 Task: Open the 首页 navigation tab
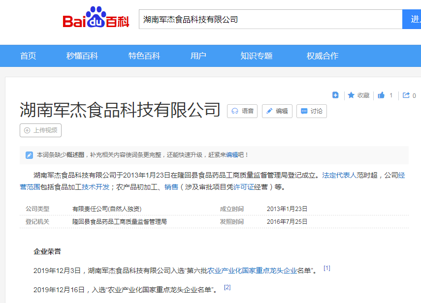click(x=28, y=56)
